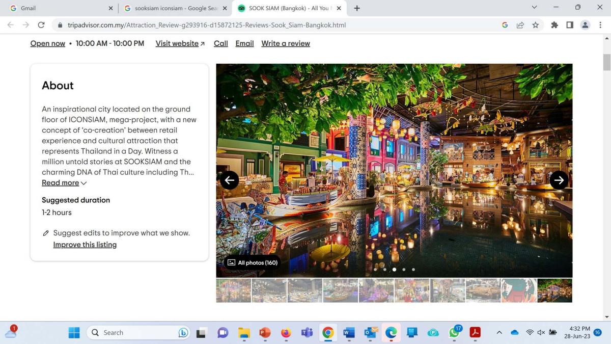Open the weather widget on taskbar

(11, 332)
